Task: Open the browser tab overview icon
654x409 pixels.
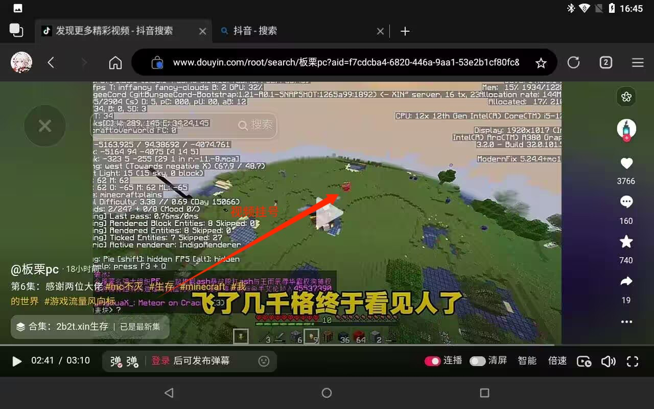Action: pos(16,30)
